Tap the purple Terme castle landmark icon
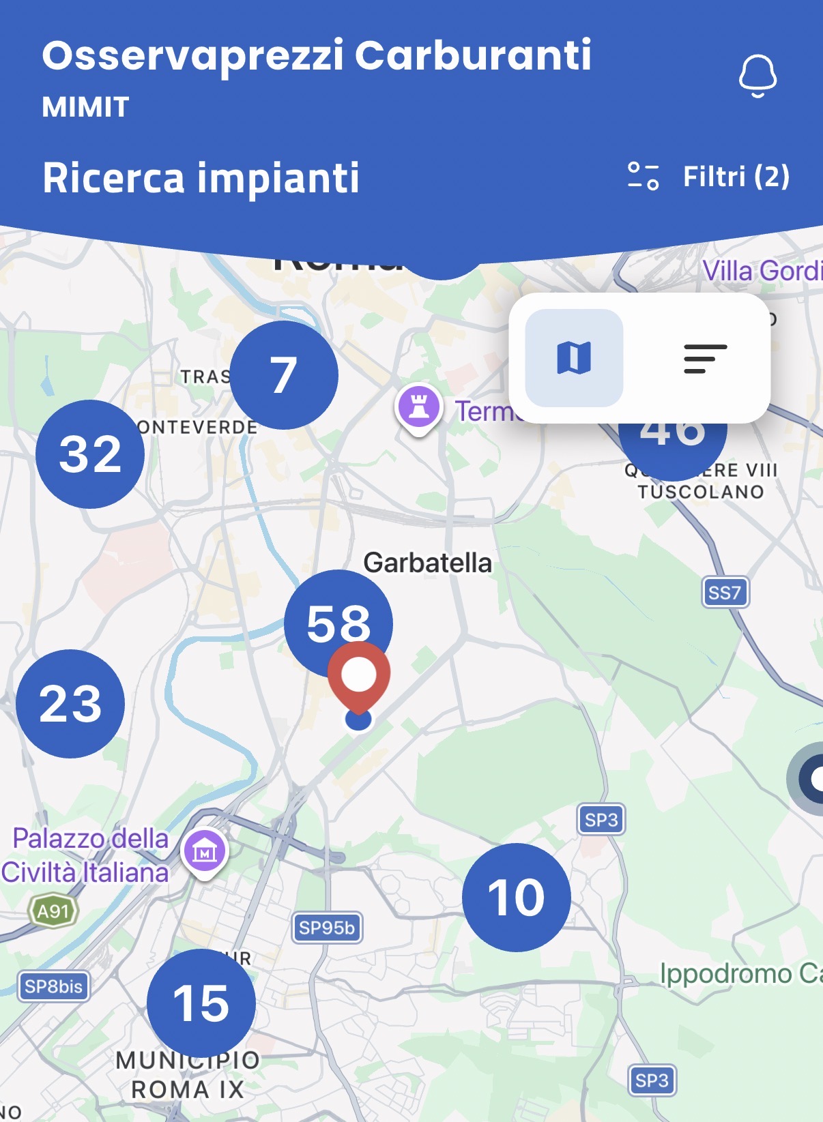The width and height of the screenshot is (823, 1122). [419, 409]
